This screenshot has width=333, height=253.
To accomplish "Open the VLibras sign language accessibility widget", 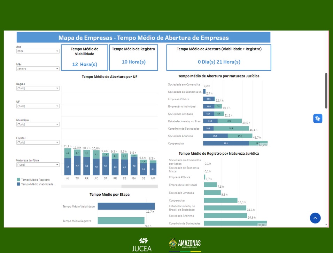I will [317, 119].
